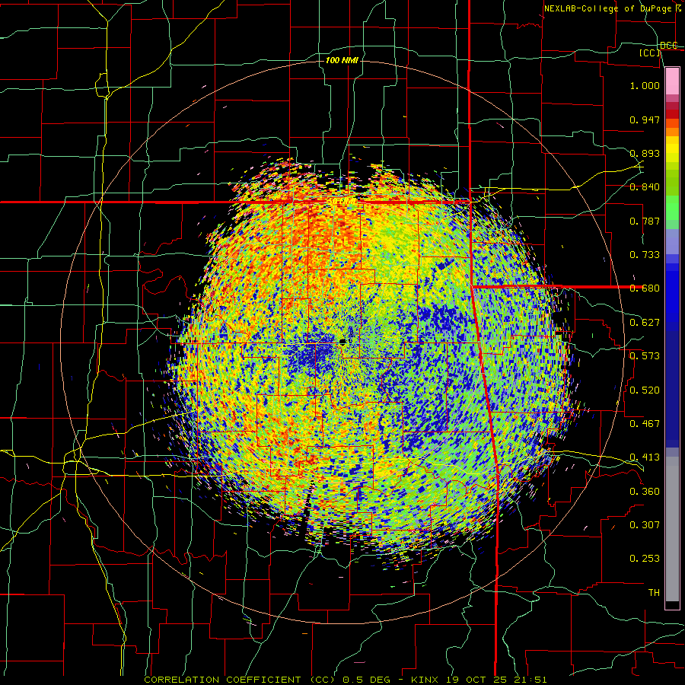685x685 pixels.
Task: Click the TH threshold label
Action: (x=654, y=593)
